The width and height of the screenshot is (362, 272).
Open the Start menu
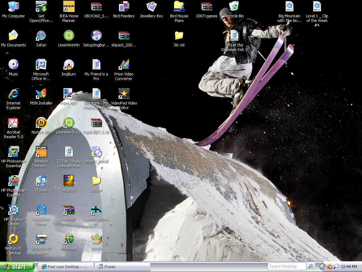(x=16, y=267)
